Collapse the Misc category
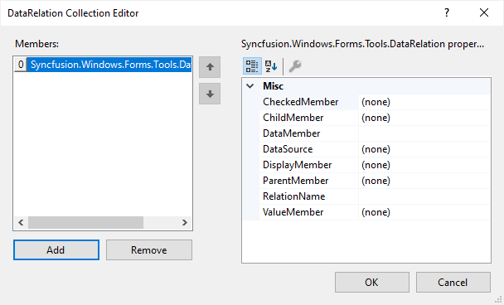This screenshot has height=305, width=504. tap(250, 86)
